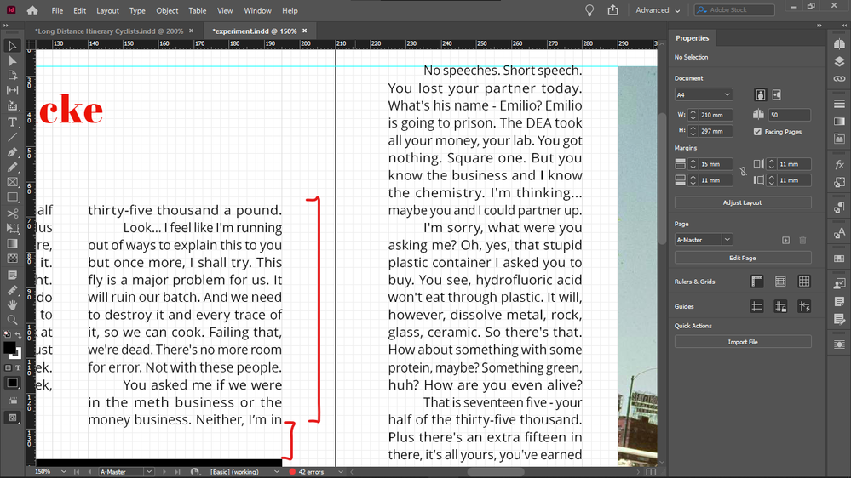This screenshot has width=851, height=478.
Task: Toggle Smart Guides button
Action: (804, 306)
